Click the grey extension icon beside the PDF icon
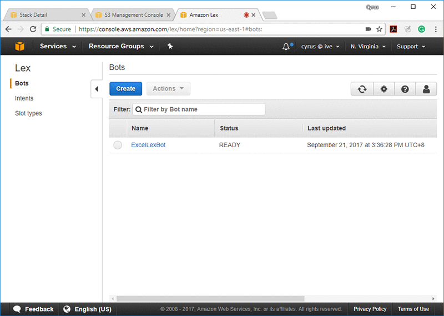 pos(407,29)
